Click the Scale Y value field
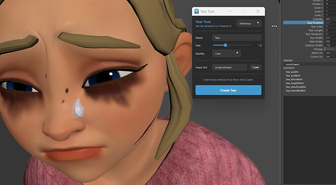336x185 pixels. pos(331,11)
